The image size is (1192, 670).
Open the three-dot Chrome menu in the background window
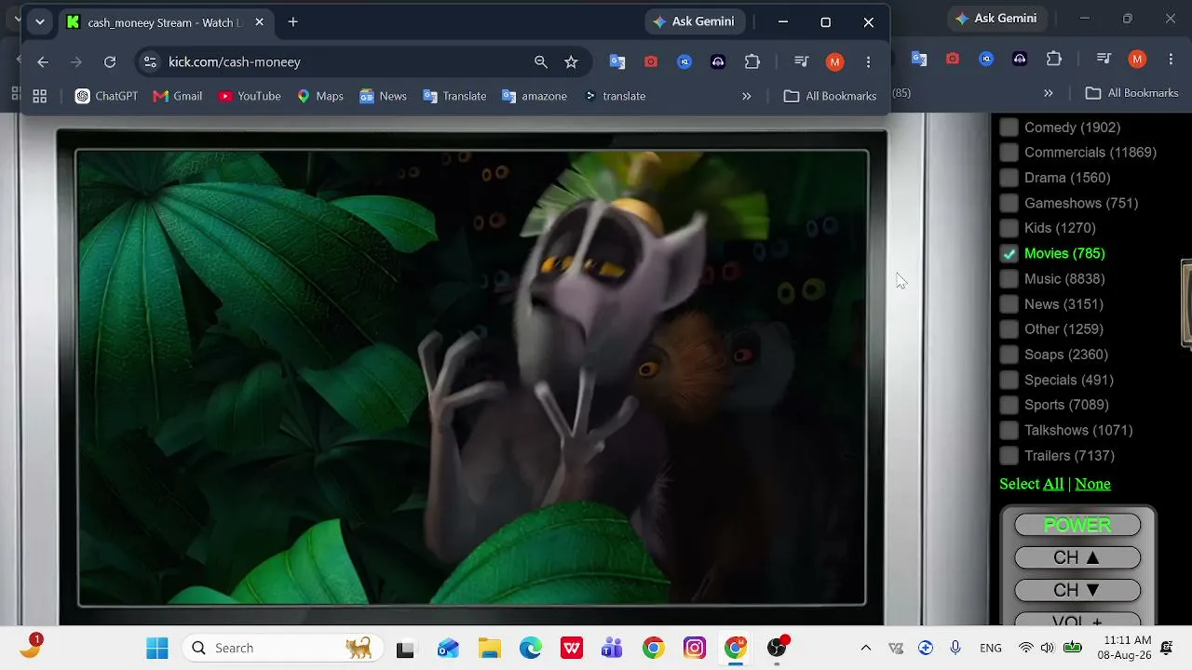coord(1171,59)
